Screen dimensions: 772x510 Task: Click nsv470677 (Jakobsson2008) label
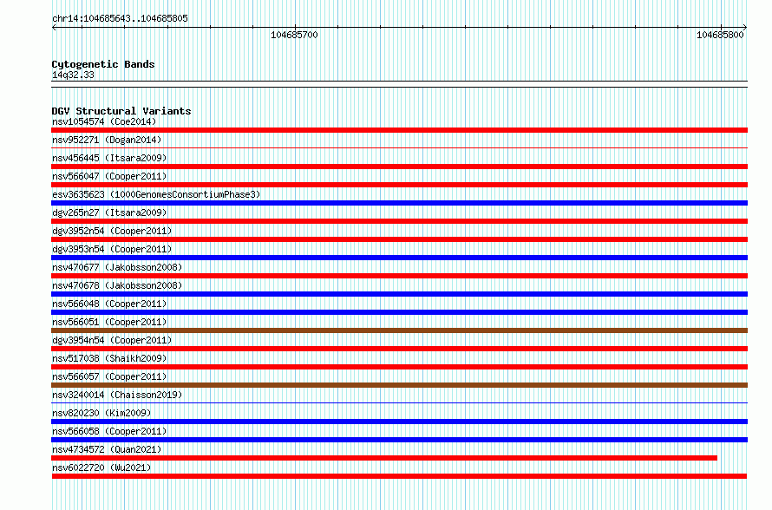point(117,267)
